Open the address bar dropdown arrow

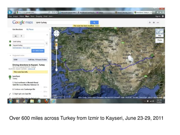click(x=51, y=12)
